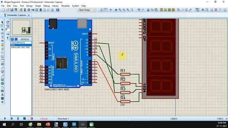This screenshot has width=228, height=128.
Task: Flip the component horizontally with X-mirror
Action: coord(8,34)
